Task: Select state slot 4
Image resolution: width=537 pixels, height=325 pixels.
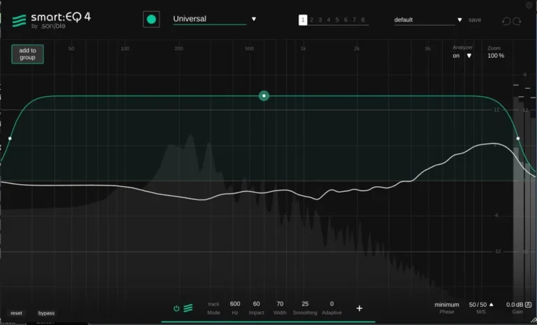Action: (329, 20)
